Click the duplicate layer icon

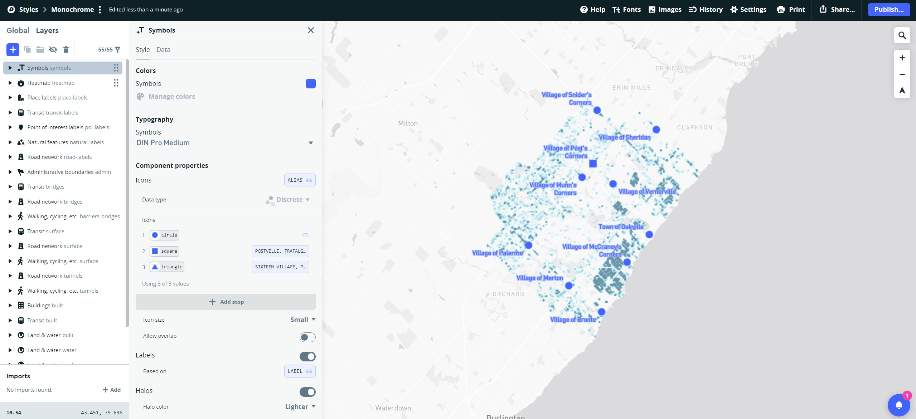(x=27, y=50)
